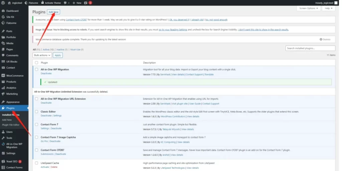Open Pages from the sidebar
The width and height of the screenshot is (342, 171).
click(x=10, y=49)
